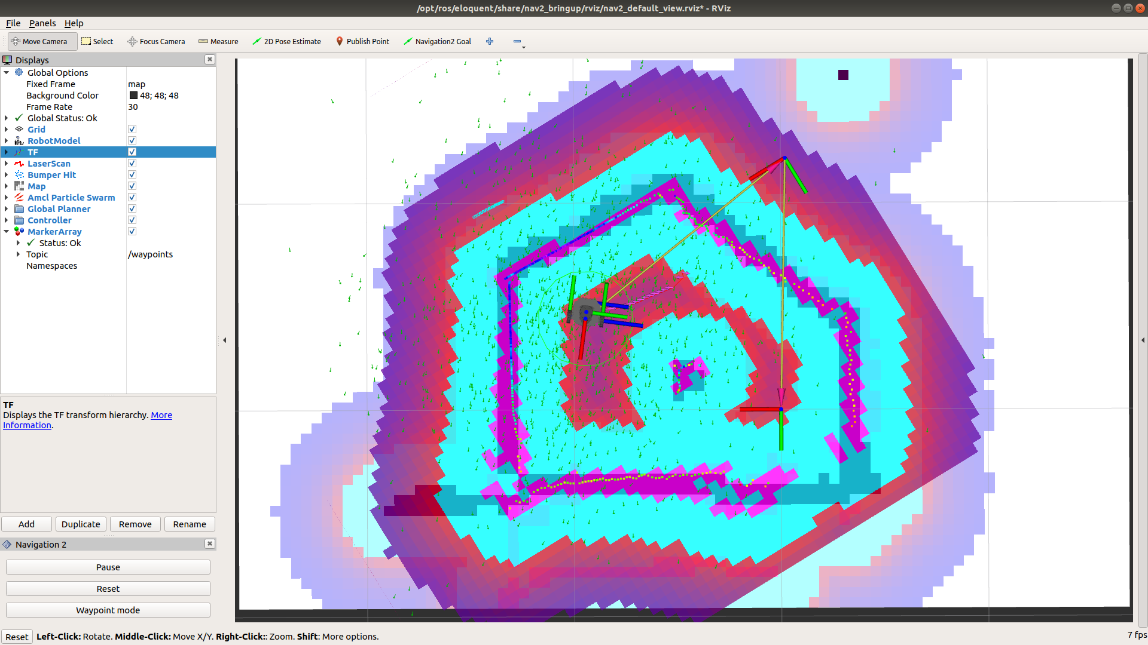The width and height of the screenshot is (1148, 645).
Task: Expand the RobotModel display entry
Action: (x=7, y=141)
